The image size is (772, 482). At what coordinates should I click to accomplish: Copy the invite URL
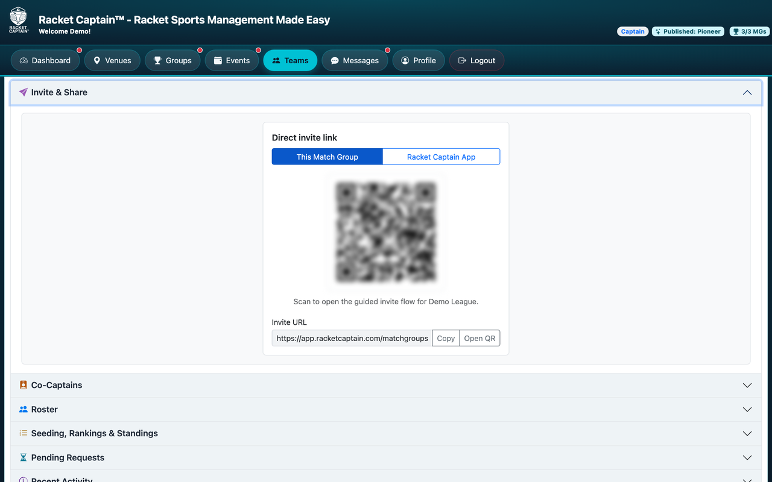click(446, 338)
